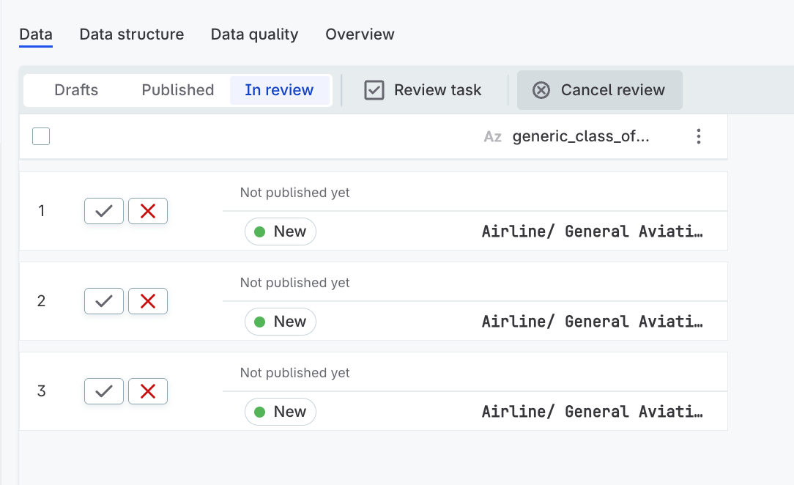
Task: Approve row 1 using the checkmark icon
Action: pyautogui.click(x=103, y=210)
